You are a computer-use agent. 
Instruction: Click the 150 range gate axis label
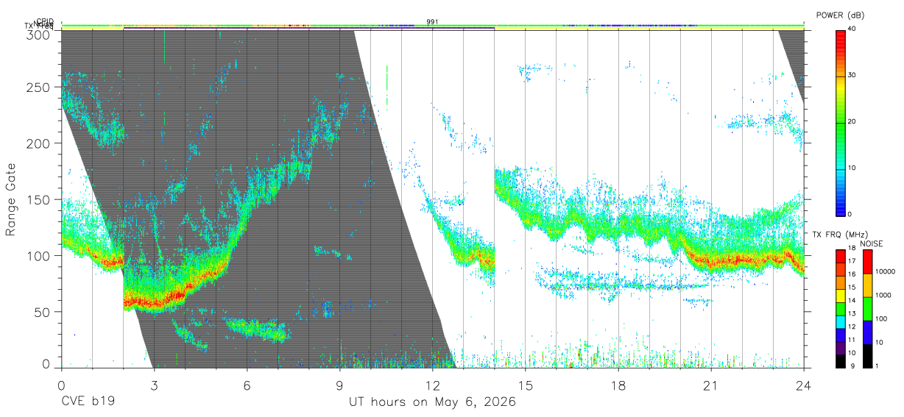(x=38, y=199)
